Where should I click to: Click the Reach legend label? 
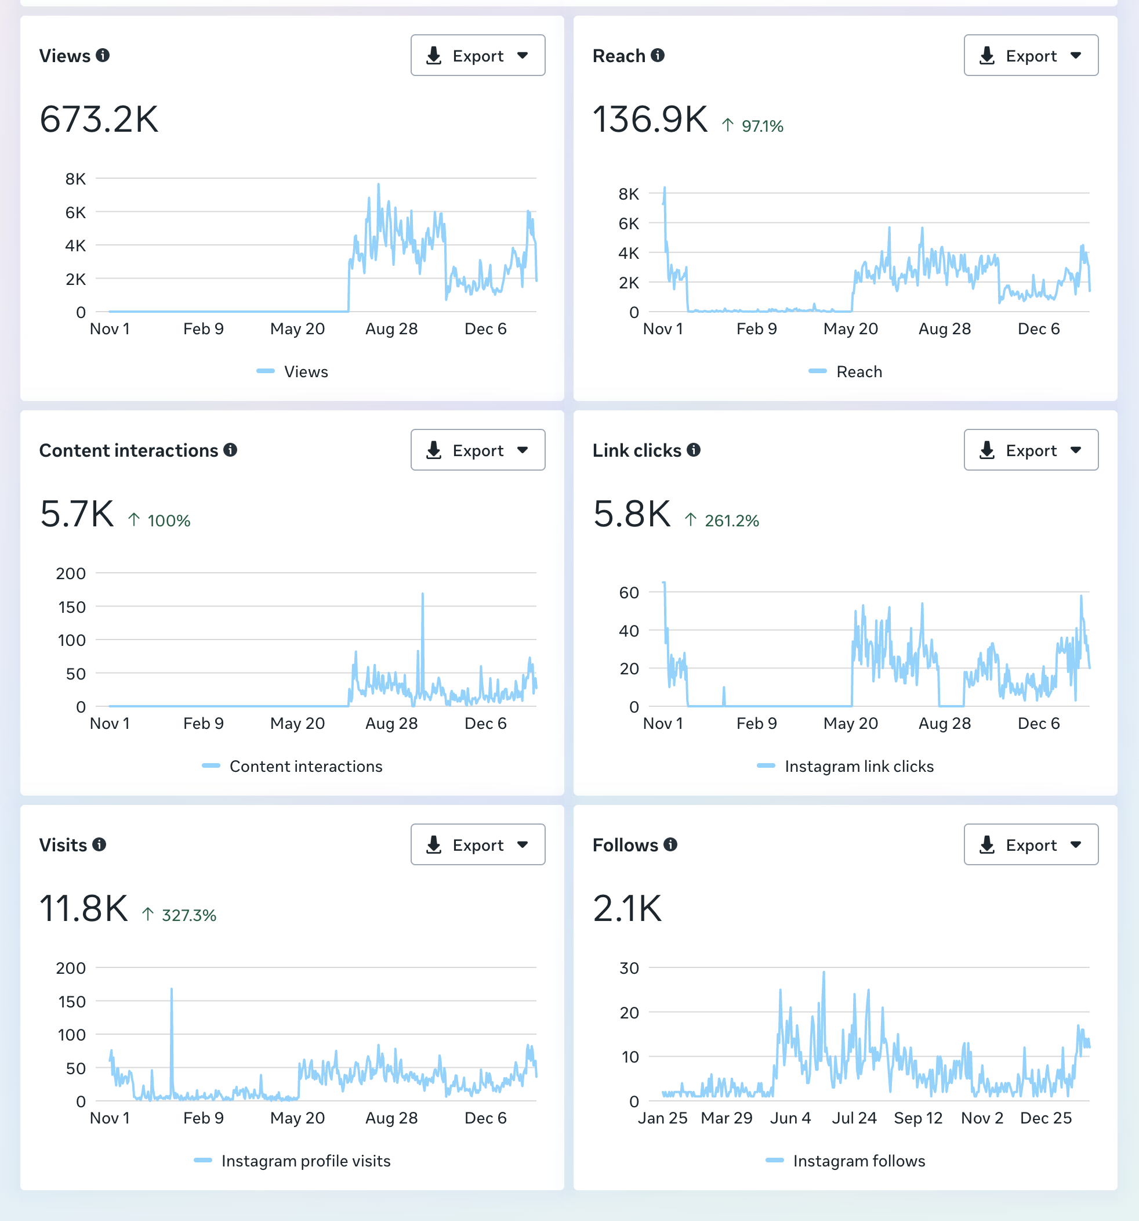pyautogui.click(x=859, y=371)
